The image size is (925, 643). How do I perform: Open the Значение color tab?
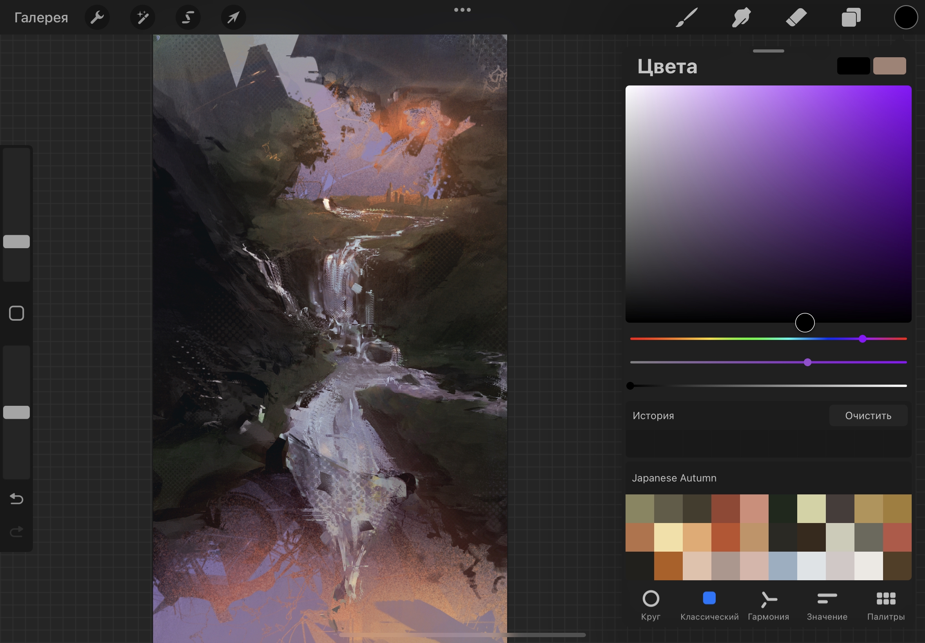point(827,604)
